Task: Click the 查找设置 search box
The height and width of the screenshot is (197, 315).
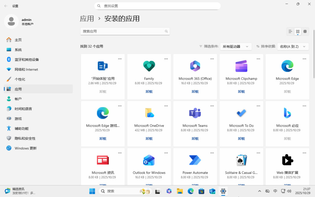Action: click(157, 6)
